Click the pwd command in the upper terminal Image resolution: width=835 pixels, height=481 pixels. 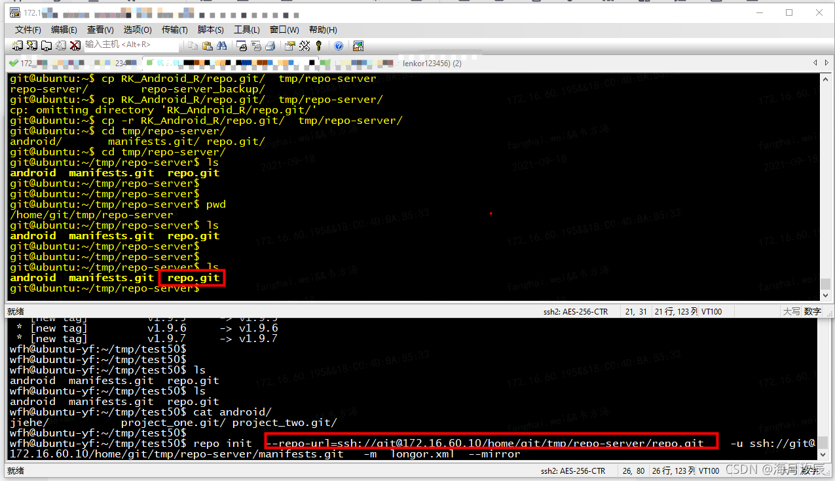(x=216, y=204)
